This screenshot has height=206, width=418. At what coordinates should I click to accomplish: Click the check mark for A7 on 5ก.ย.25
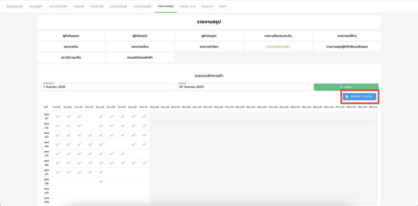pos(101,172)
